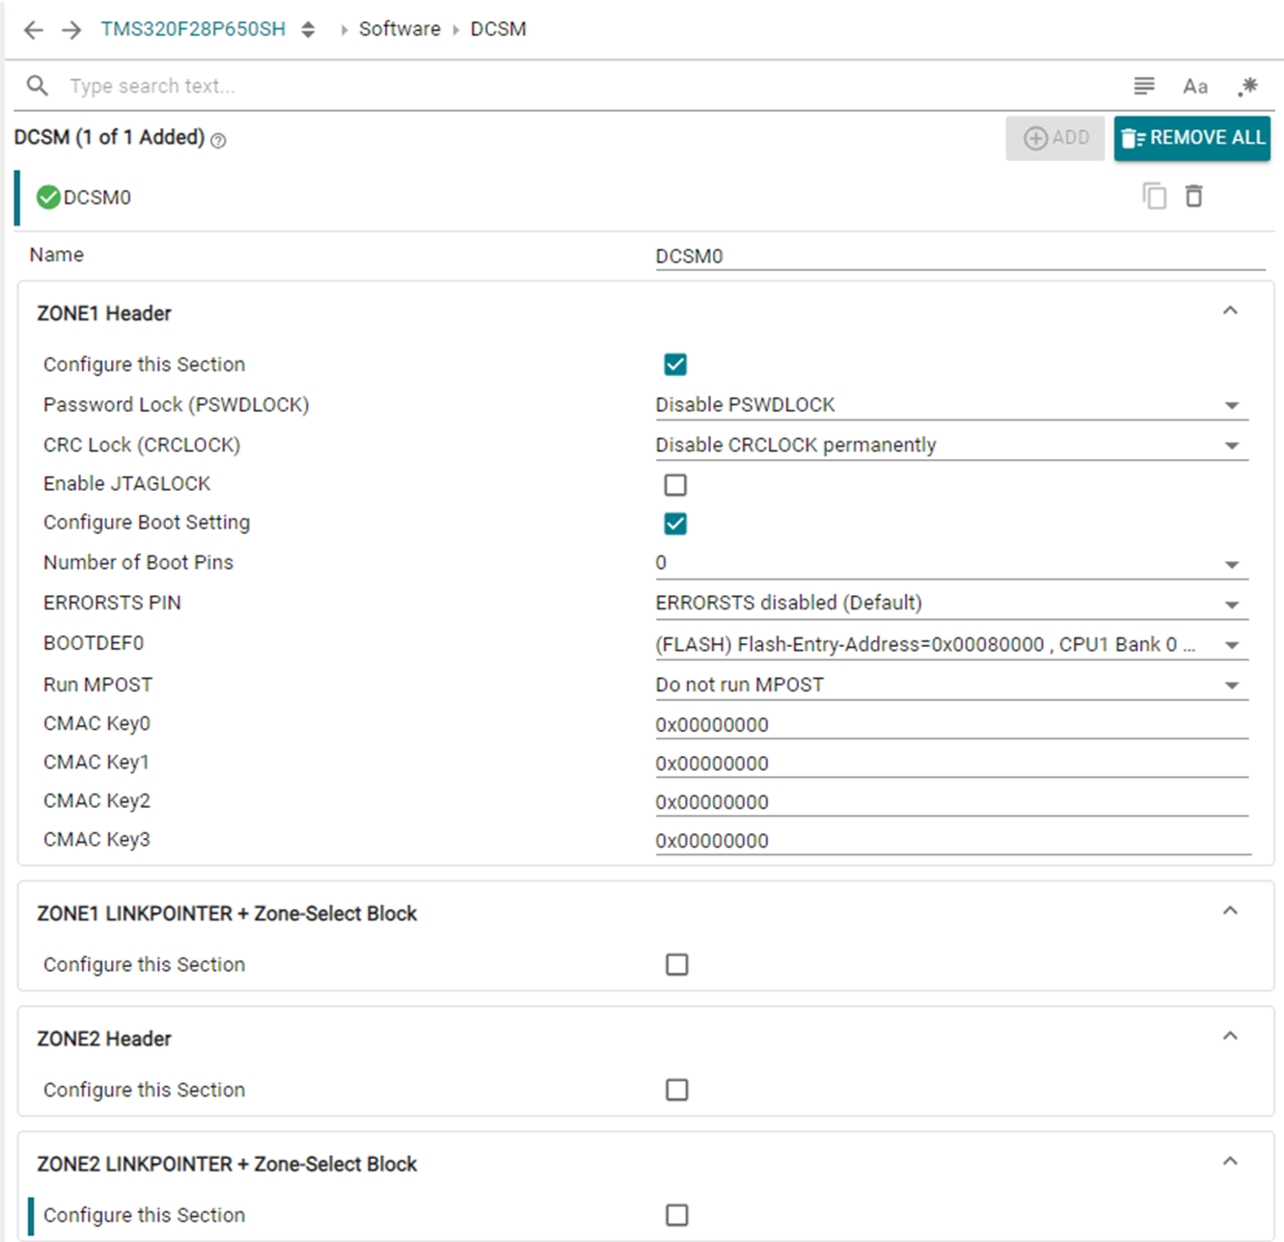Click the DCSM breadcrumb item
The height and width of the screenshot is (1242, 1284).
pos(498,29)
